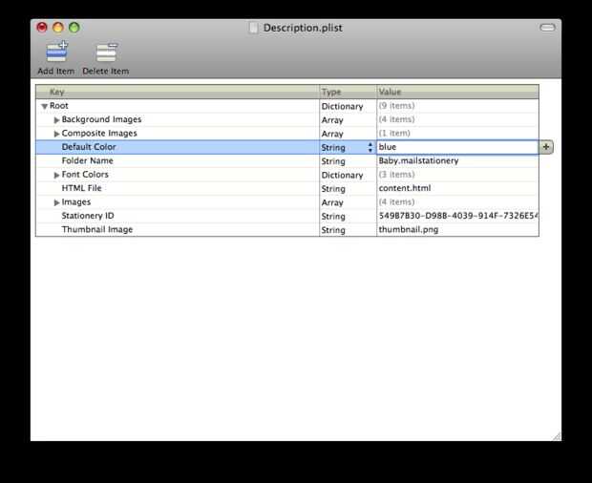This screenshot has width=592, height=483.
Task: Click the Add Item toolbar icon
Action: point(56,52)
